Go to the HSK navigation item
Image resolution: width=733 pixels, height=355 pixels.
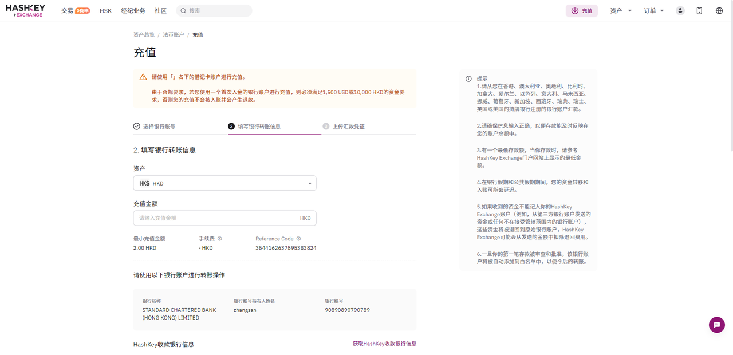click(105, 11)
